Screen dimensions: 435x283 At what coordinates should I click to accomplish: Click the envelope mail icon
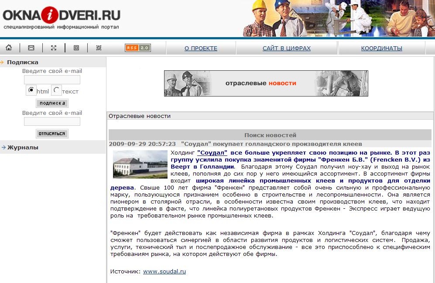31,48
